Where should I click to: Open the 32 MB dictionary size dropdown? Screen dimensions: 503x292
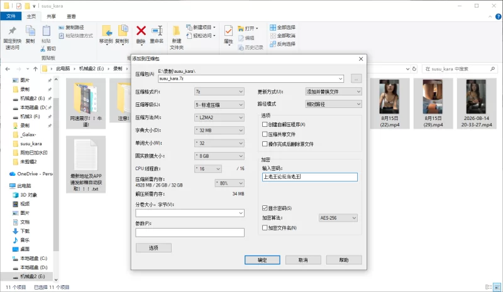pyautogui.click(x=219, y=131)
